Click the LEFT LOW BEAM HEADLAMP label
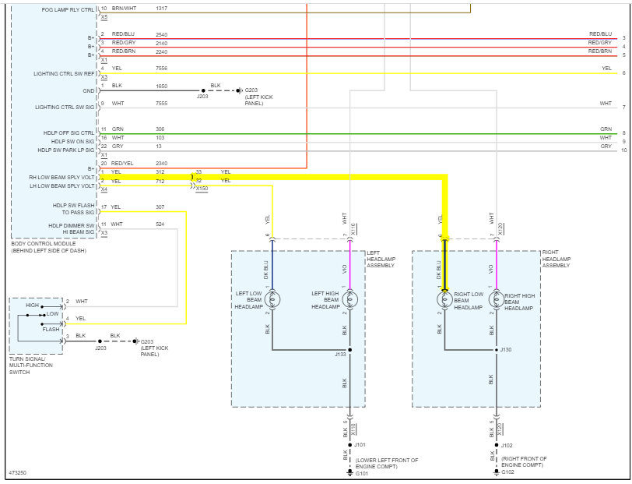This screenshot has width=632, height=484. coord(249,300)
